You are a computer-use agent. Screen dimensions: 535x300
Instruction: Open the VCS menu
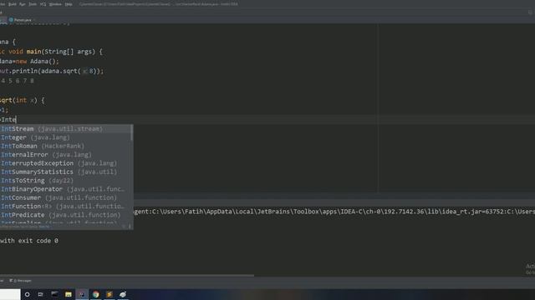[x=43, y=4]
